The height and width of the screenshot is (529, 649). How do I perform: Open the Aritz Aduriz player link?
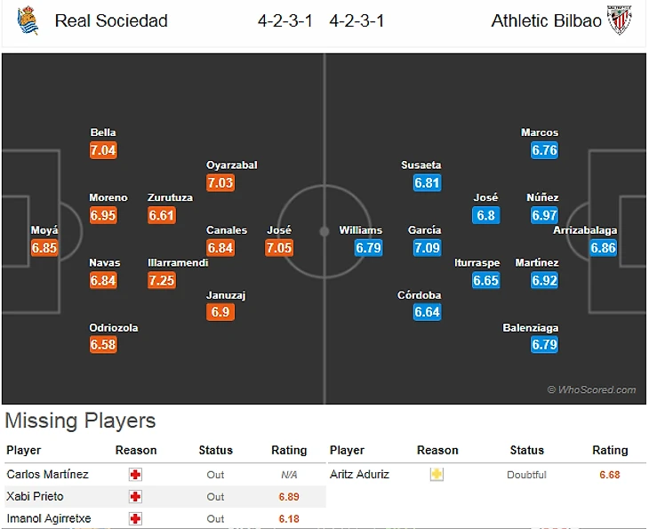click(x=359, y=475)
